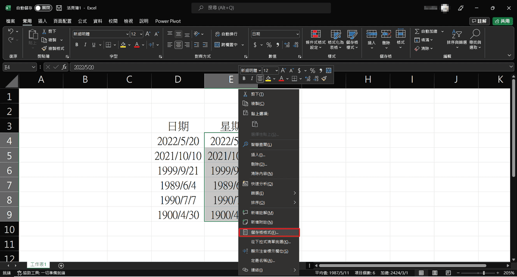Open the 檔案 (File) tab

(10, 21)
